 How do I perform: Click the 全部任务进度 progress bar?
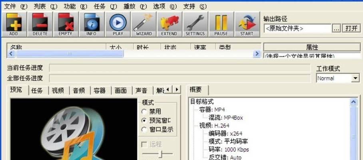[x=180, y=78]
